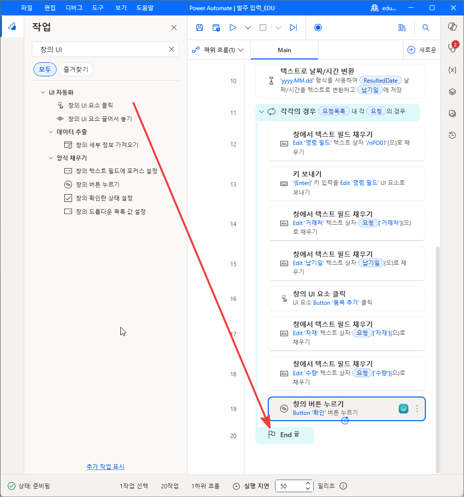The height and width of the screenshot is (497, 464).
Task: Open the 하위 흐름(1) dropdown
Action: [x=218, y=50]
